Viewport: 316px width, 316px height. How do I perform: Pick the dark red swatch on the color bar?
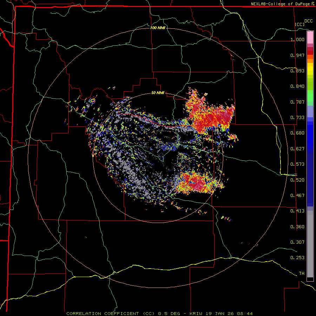[x=310, y=52]
